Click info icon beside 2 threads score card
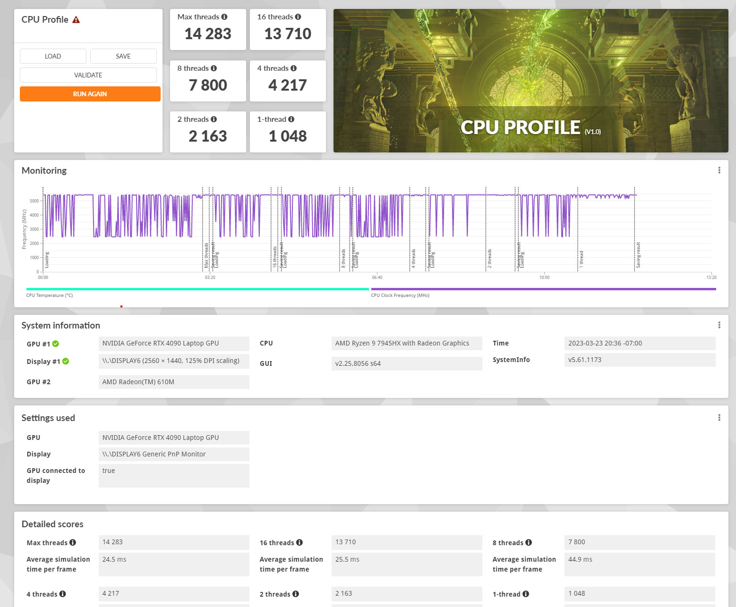 pyautogui.click(x=214, y=119)
